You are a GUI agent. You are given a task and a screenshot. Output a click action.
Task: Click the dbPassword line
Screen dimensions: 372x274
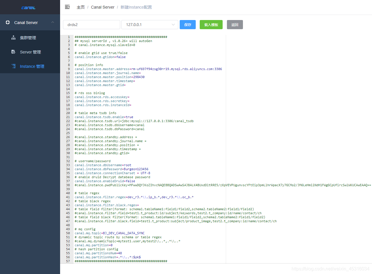tap(112, 169)
